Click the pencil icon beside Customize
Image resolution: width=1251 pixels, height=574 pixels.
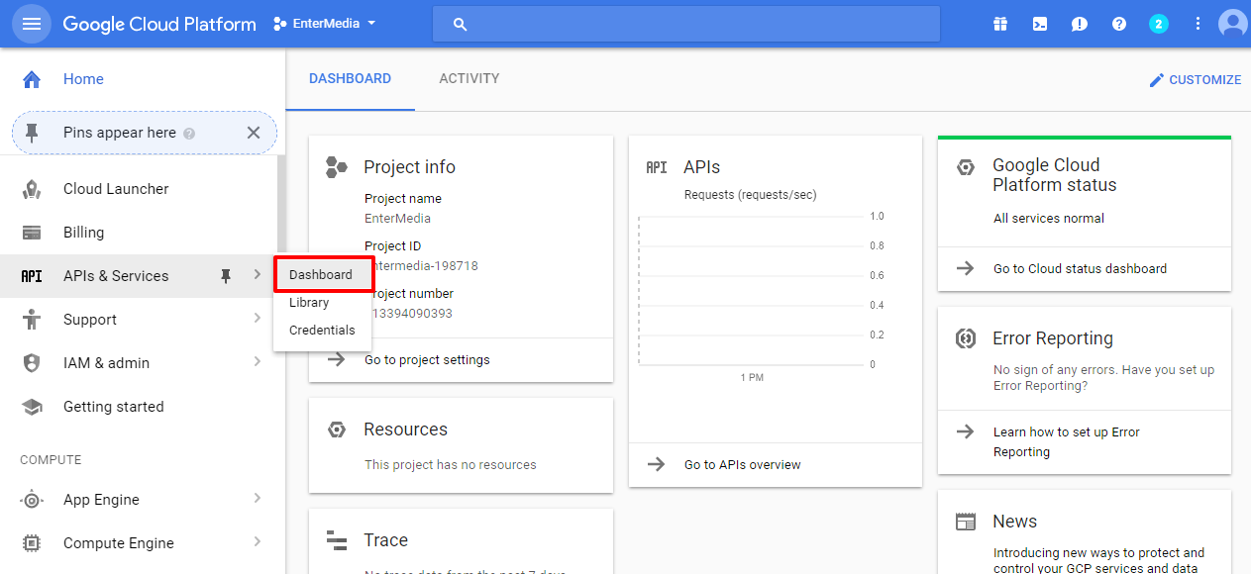[1156, 80]
